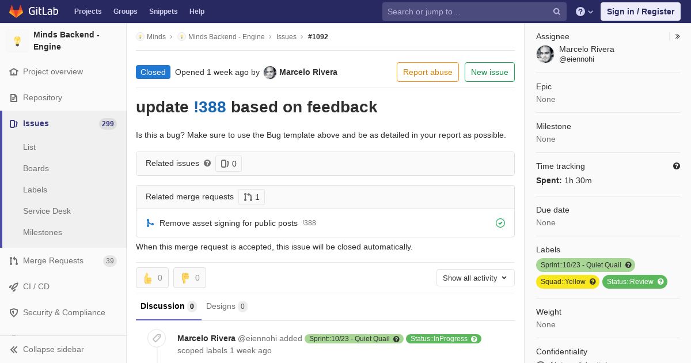The width and height of the screenshot is (691, 363).
Task: Click the pipeline passed check icon
Action: coord(500,223)
